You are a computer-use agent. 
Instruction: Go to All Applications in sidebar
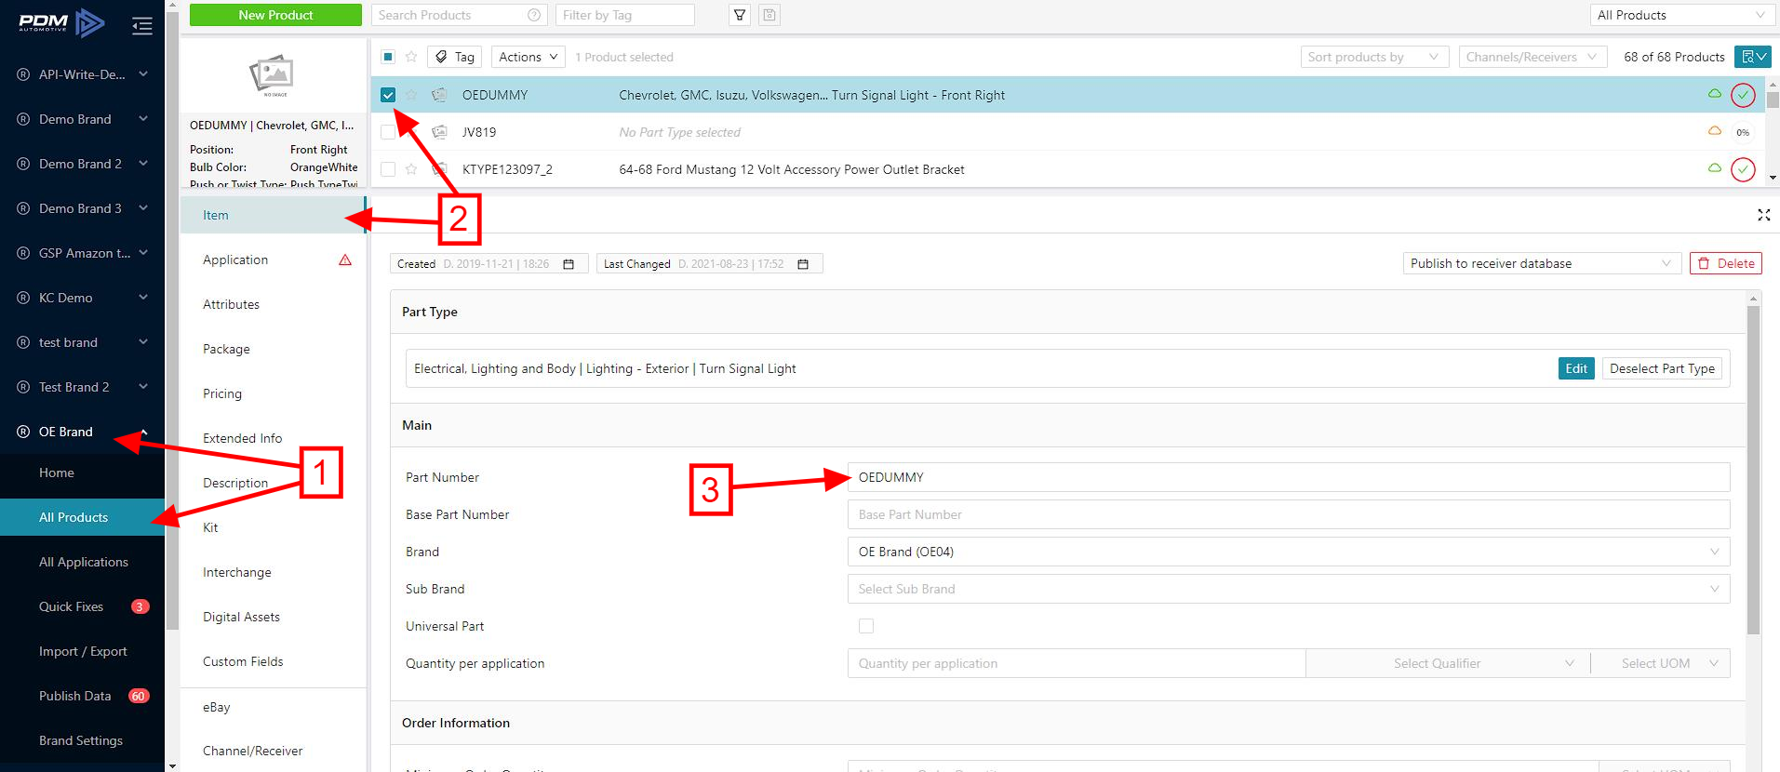click(x=83, y=562)
